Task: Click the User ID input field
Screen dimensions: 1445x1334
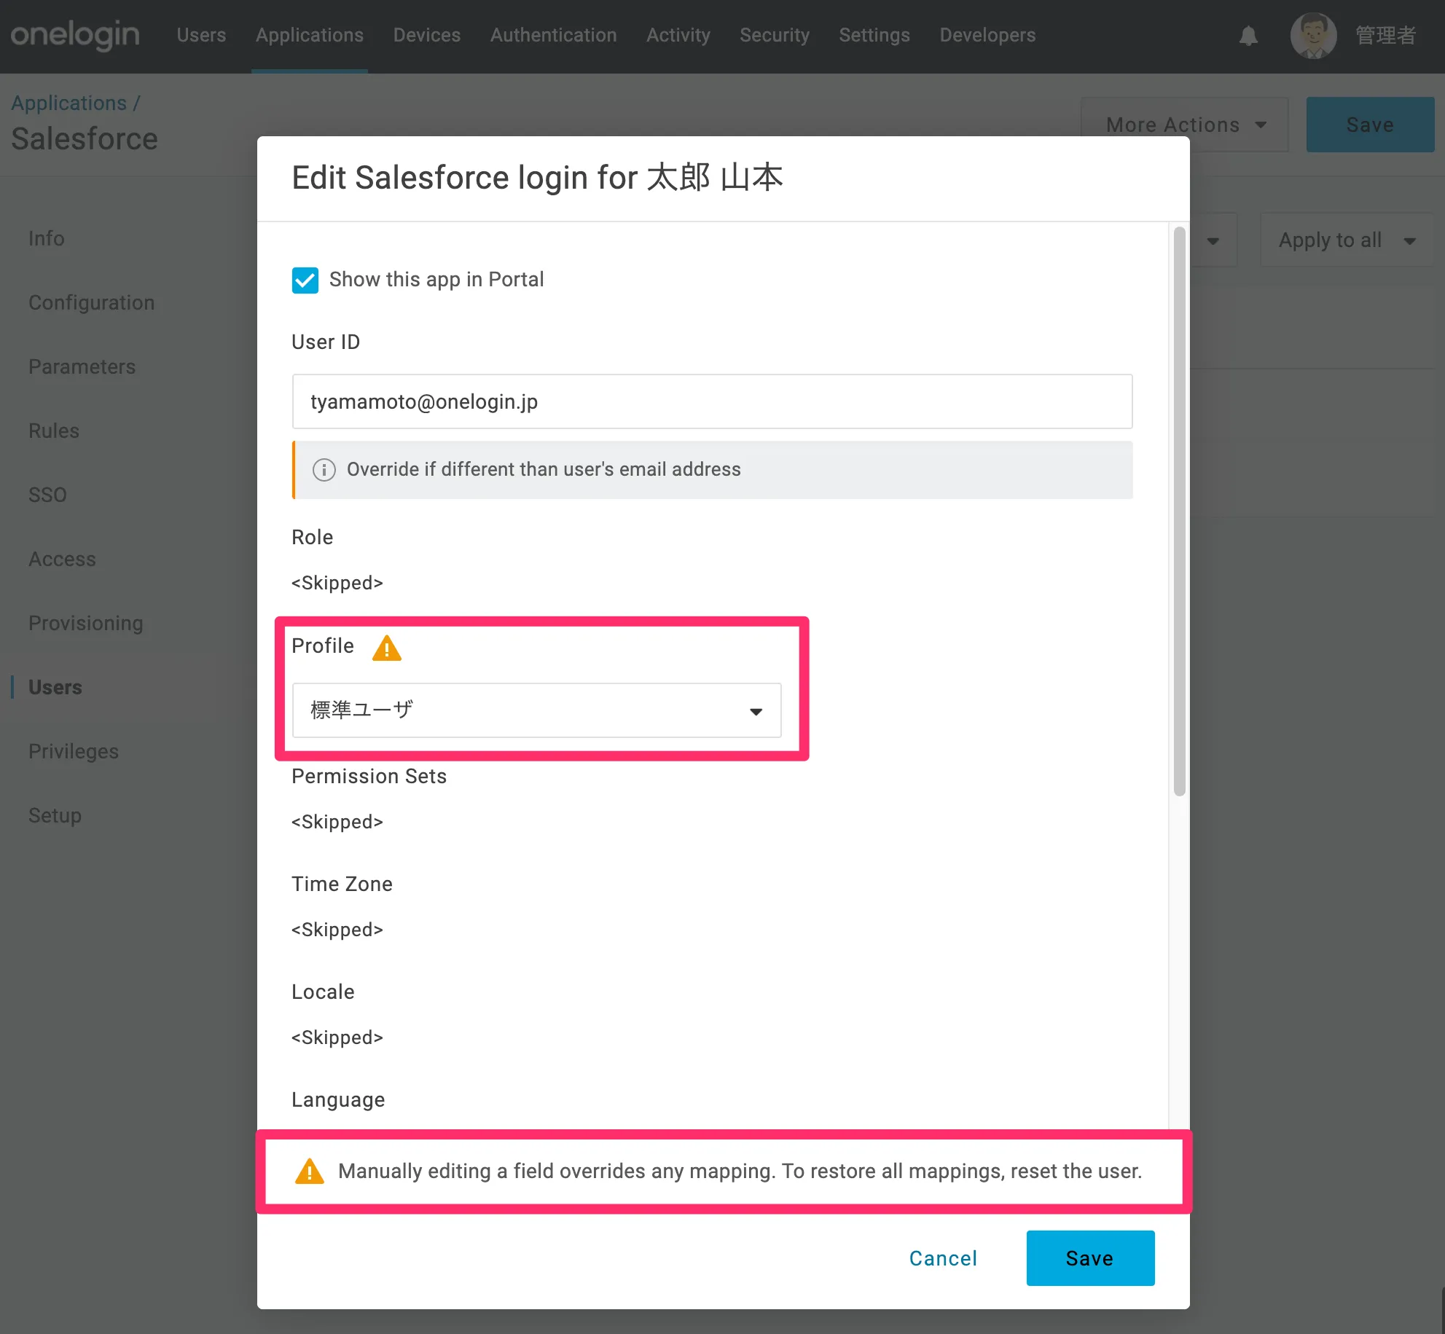Action: [711, 401]
